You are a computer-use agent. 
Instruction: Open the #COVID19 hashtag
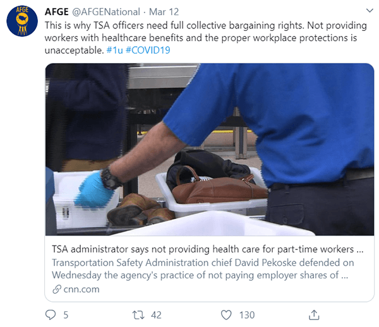point(148,51)
